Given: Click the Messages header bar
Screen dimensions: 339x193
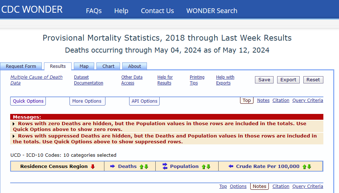Looking at the screenshot, I should (x=167, y=117).
